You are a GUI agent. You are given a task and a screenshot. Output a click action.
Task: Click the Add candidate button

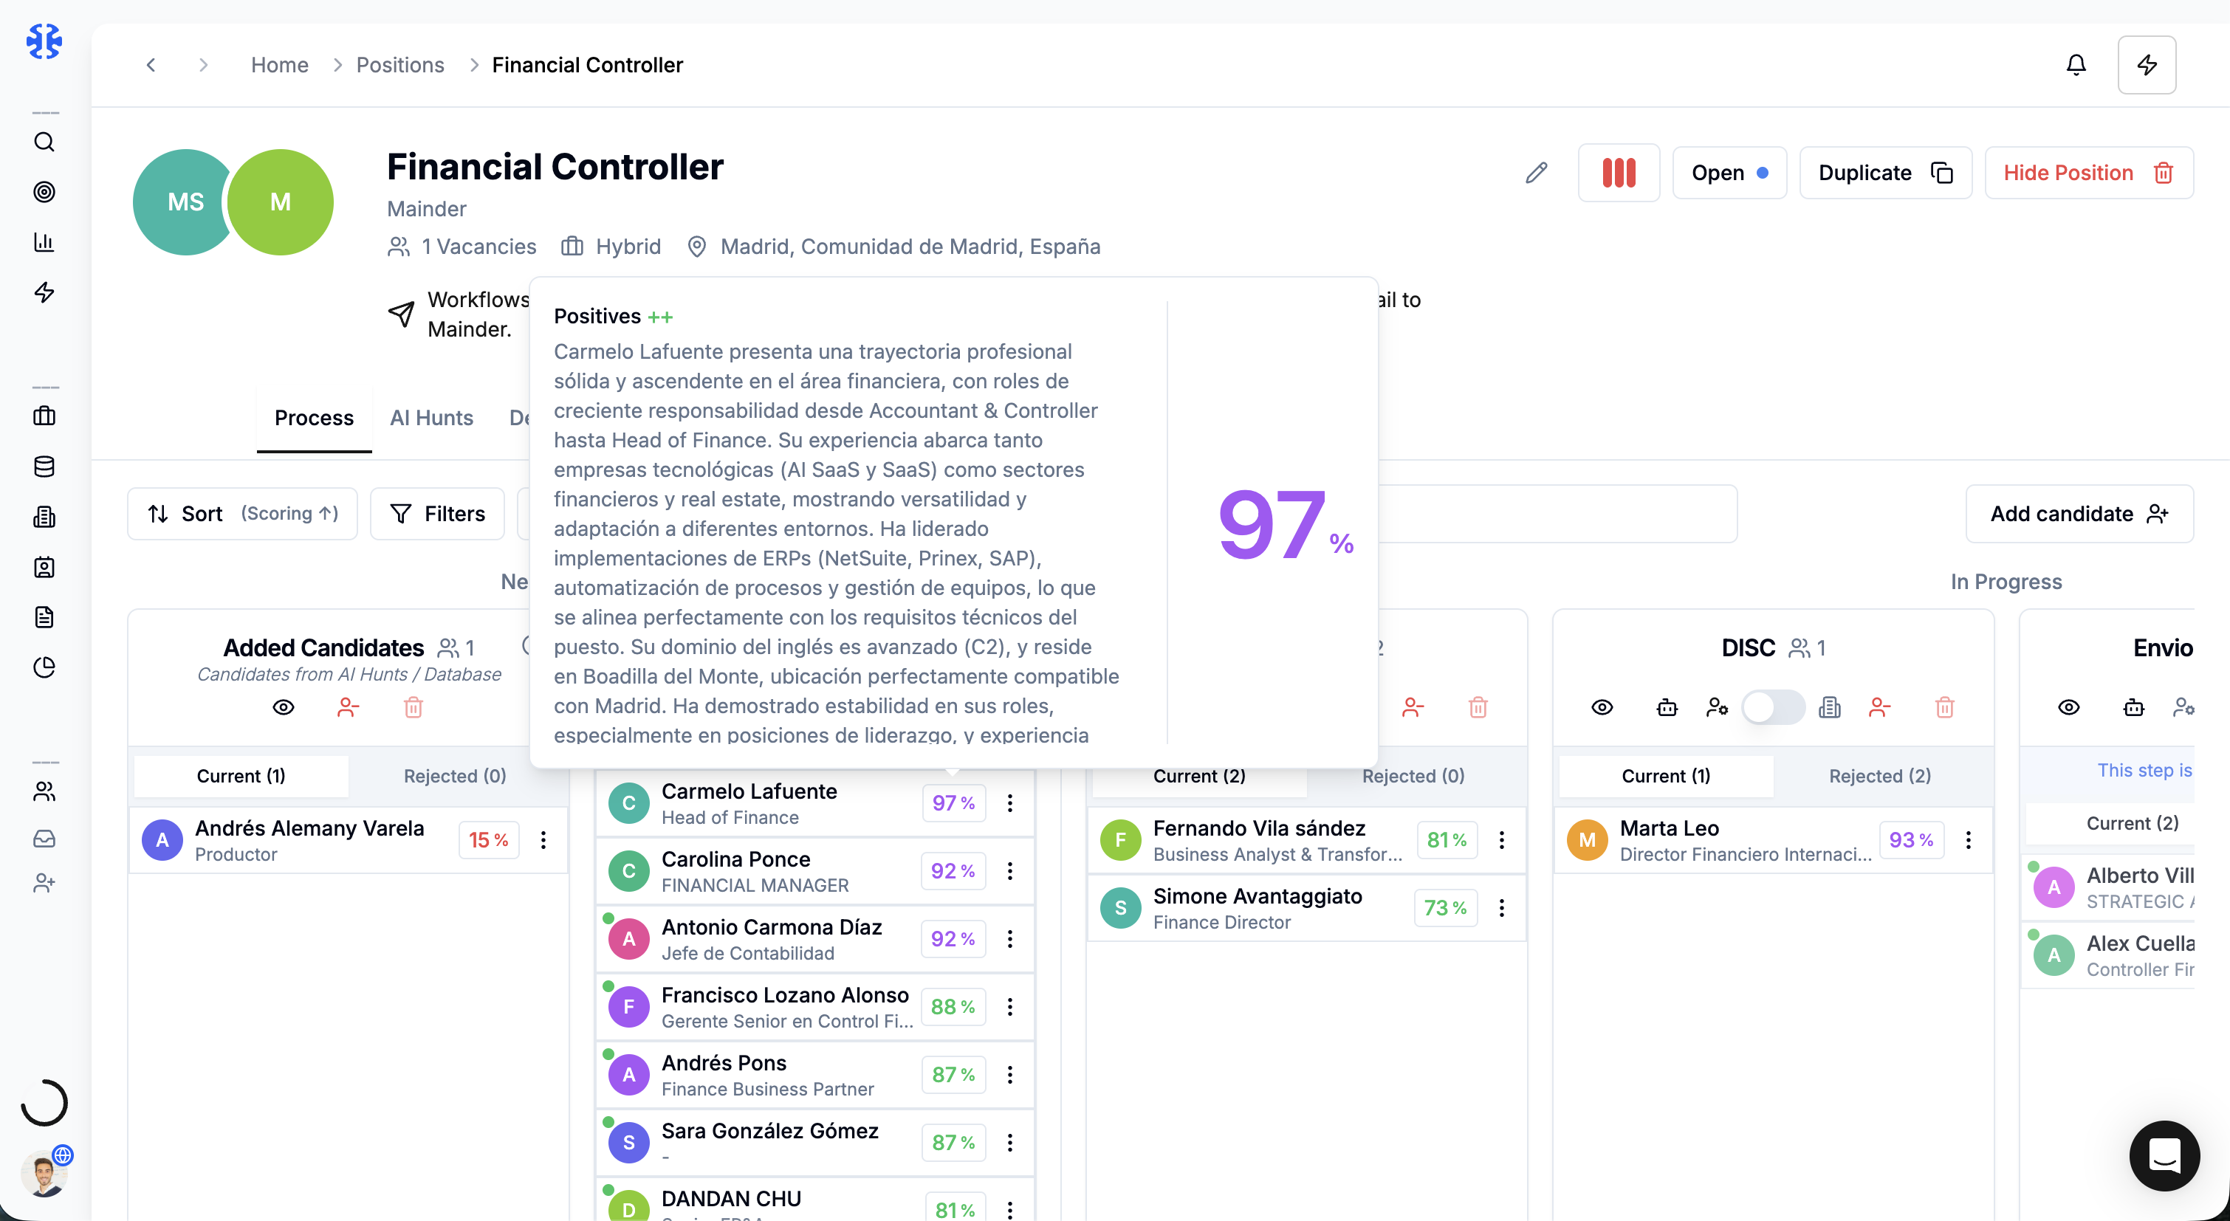tap(2079, 514)
